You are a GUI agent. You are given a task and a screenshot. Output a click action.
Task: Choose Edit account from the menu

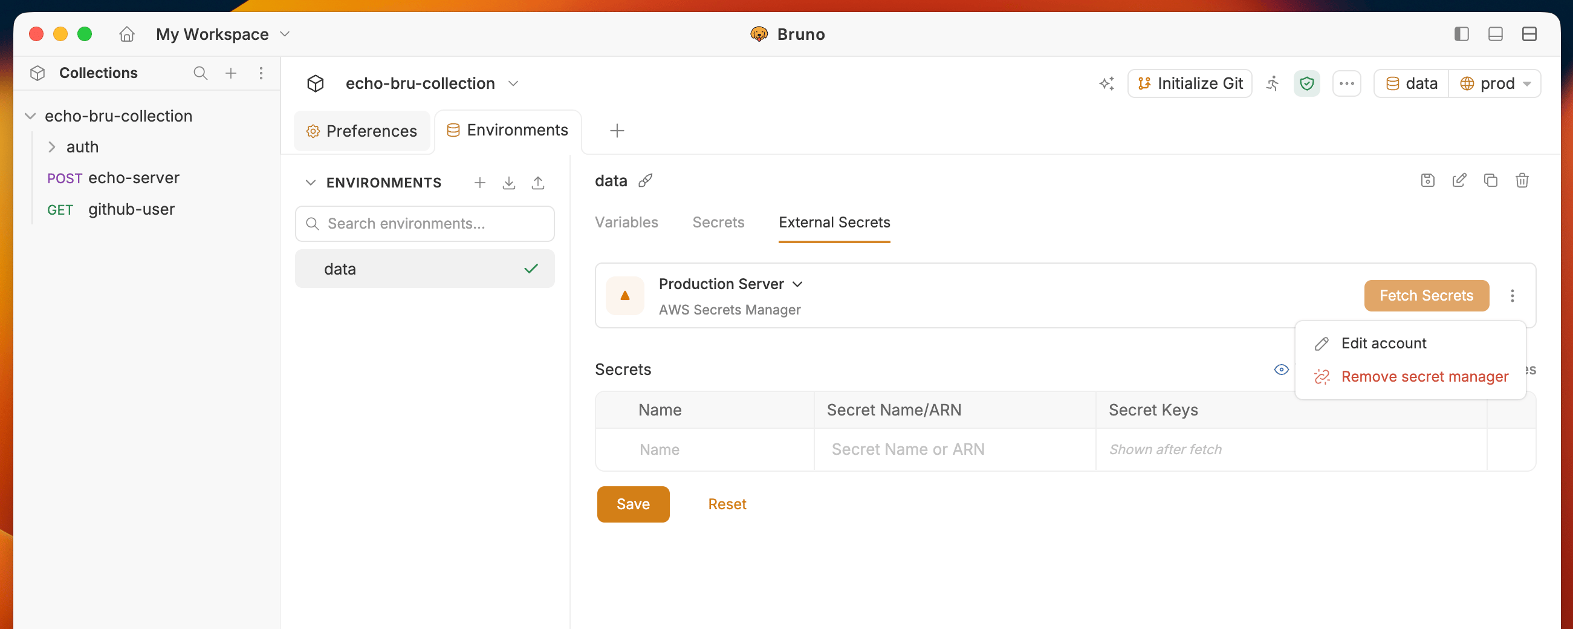(x=1410, y=343)
